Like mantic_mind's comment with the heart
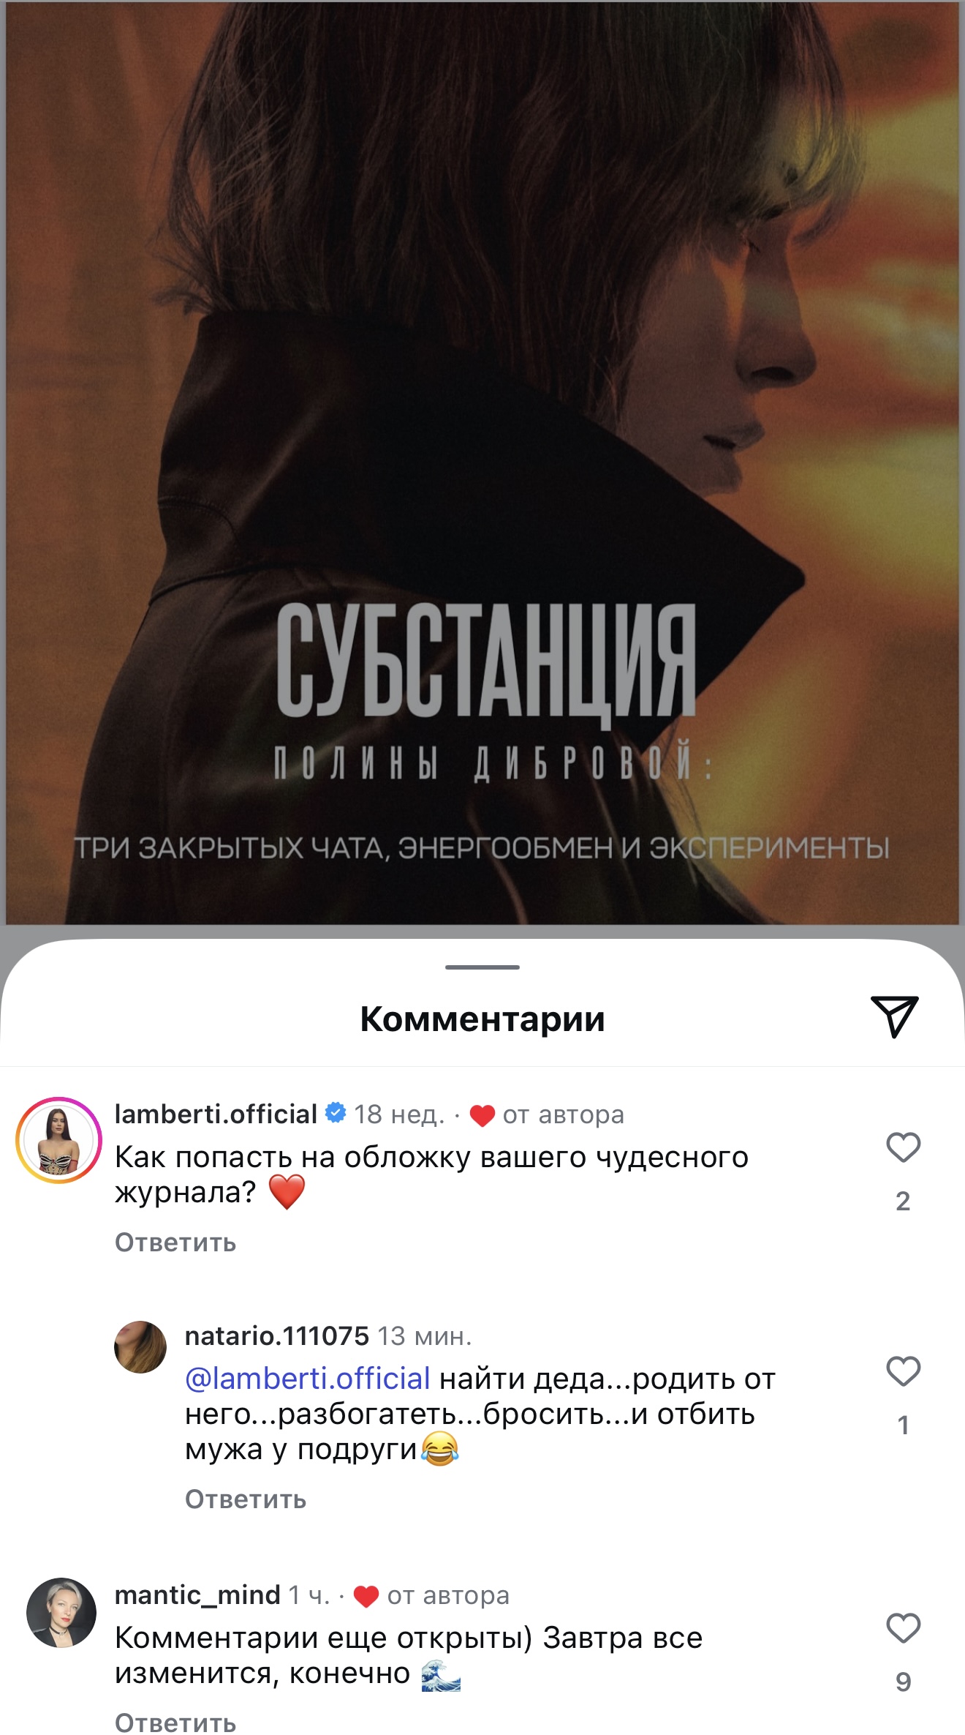 pyautogui.click(x=903, y=1628)
